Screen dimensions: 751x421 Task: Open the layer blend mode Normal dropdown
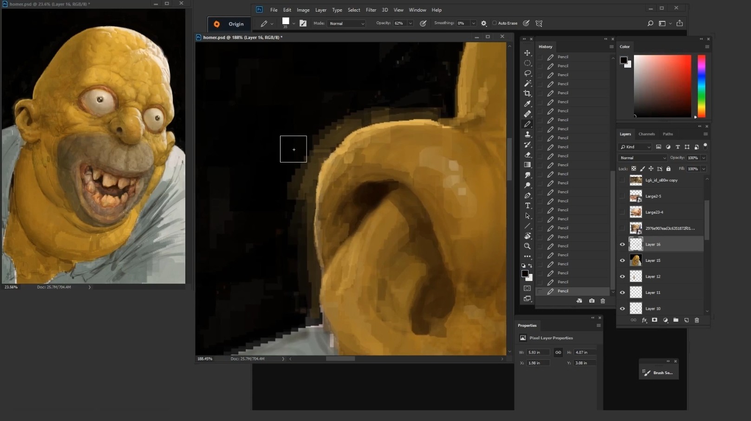point(643,158)
